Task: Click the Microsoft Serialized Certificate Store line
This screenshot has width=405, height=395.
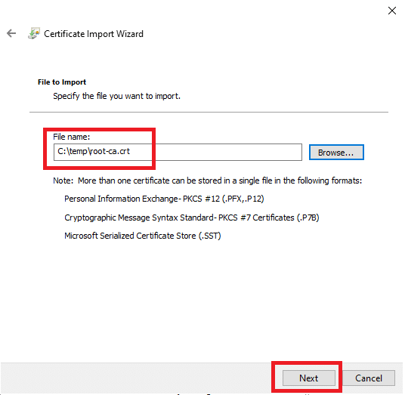Action: [x=143, y=236]
